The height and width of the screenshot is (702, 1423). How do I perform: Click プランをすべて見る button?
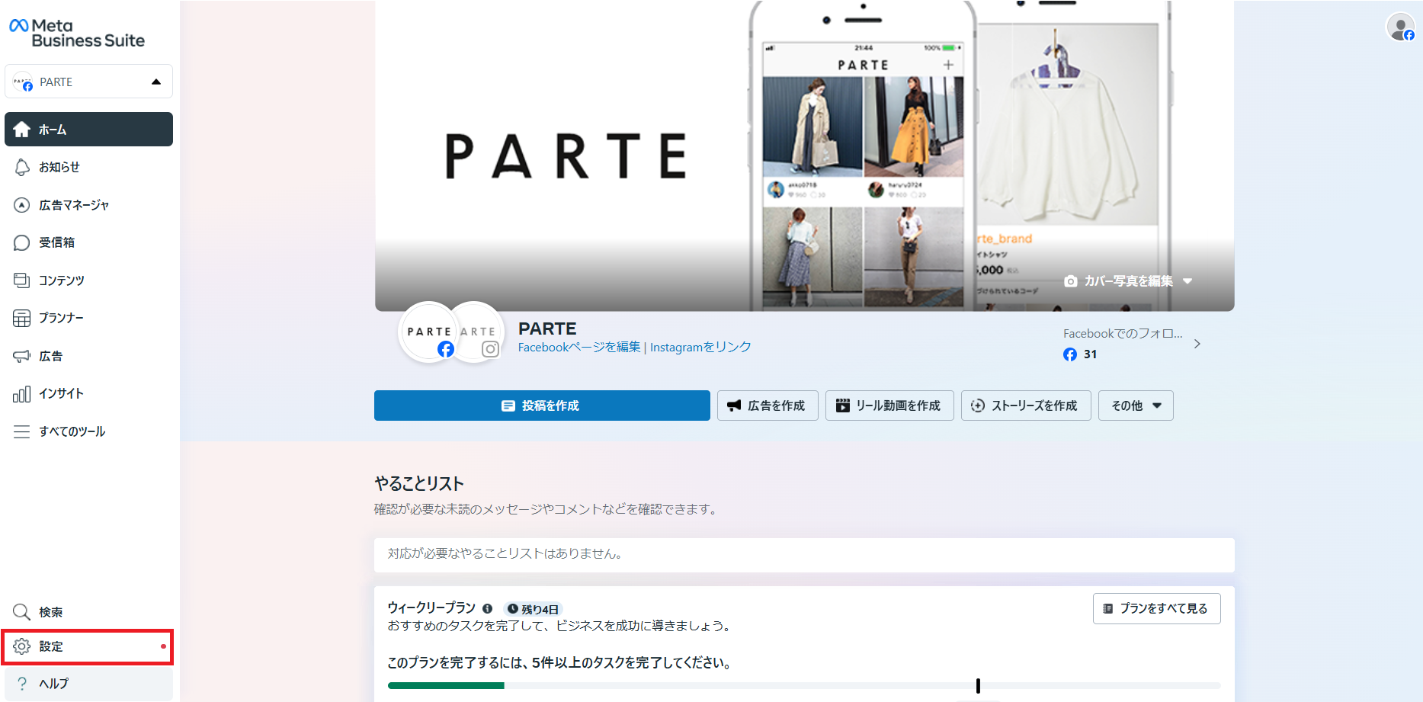tap(1156, 608)
